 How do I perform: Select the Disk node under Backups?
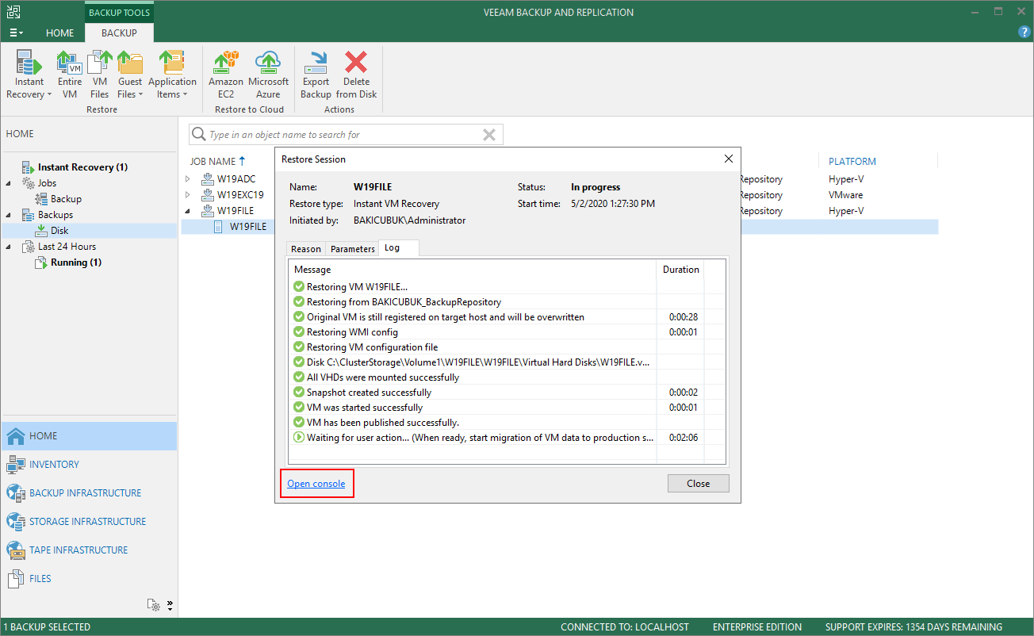59,231
